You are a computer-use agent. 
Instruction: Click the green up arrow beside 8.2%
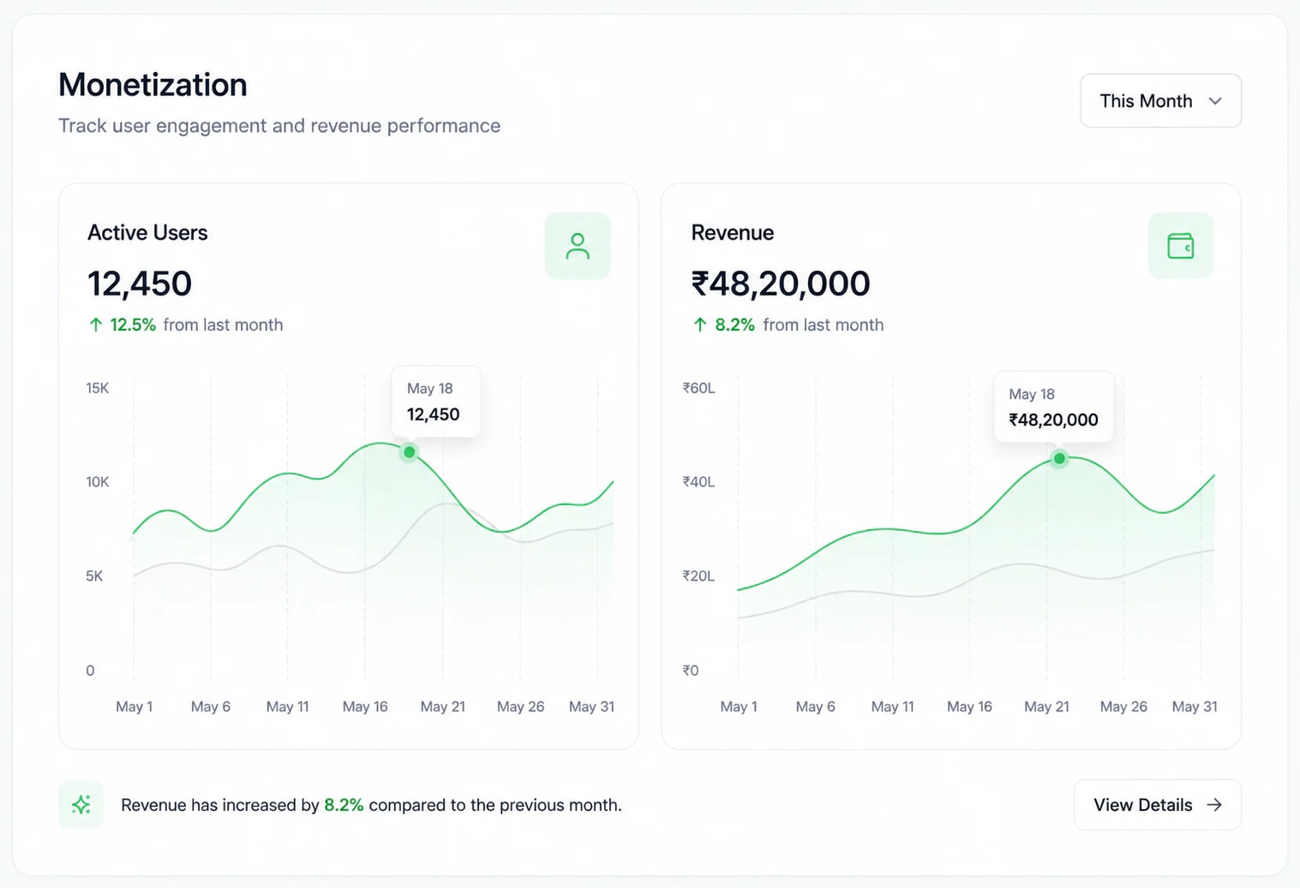[700, 325]
